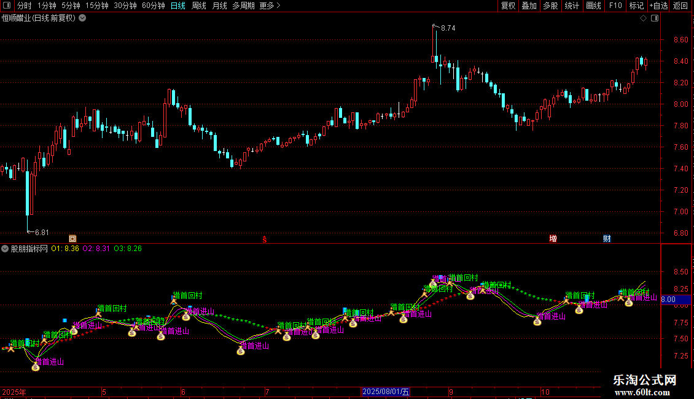Click the month 9 marker on the time axis
This screenshot has width=694, height=399.
point(451,392)
